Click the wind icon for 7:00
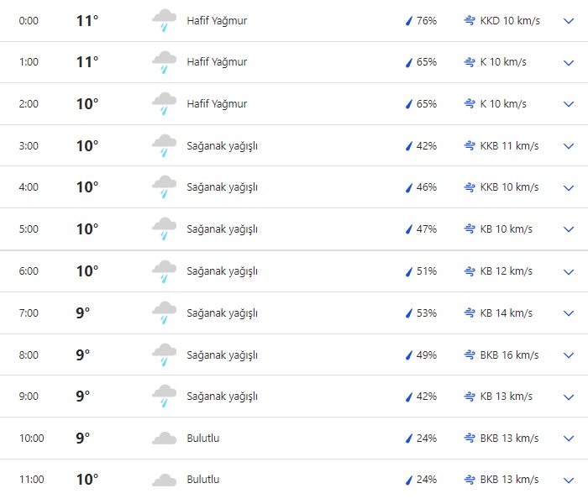Image resolution: width=588 pixels, height=499 pixels. coord(470,313)
